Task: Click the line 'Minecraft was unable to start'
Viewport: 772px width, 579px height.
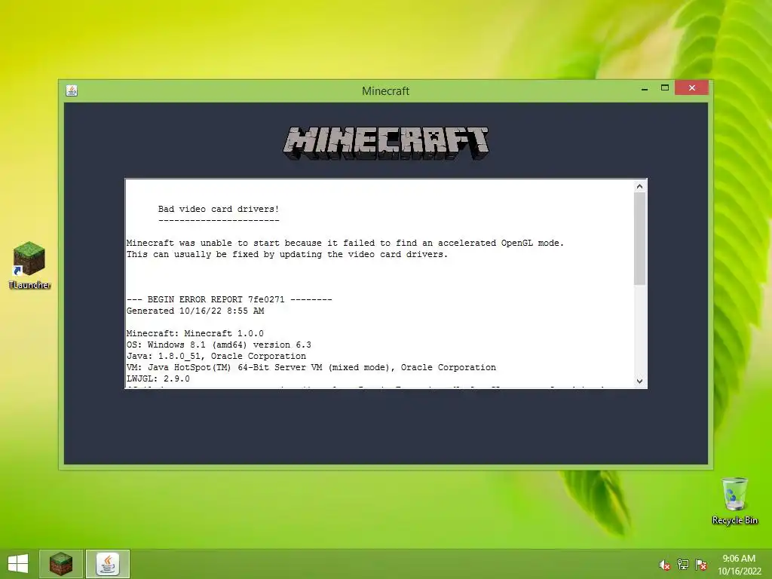Action: [345, 243]
